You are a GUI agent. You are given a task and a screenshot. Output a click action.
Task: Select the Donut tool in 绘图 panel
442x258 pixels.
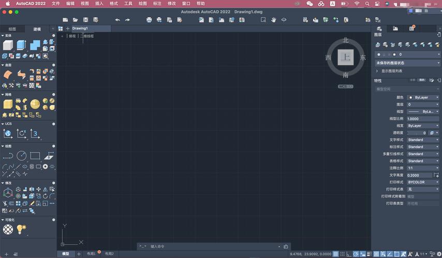tap(45, 167)
